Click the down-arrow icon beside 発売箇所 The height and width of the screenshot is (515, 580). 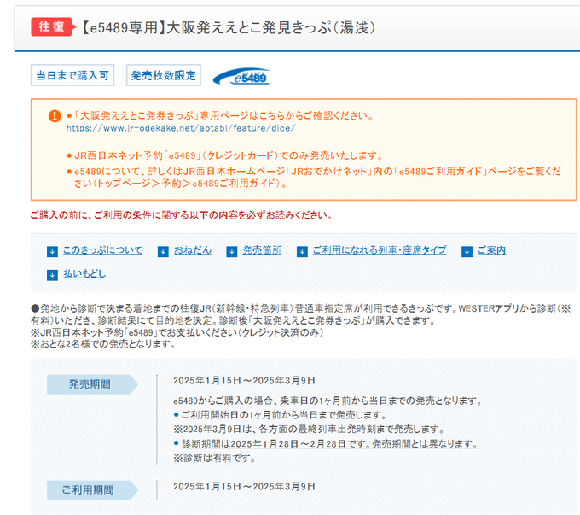point(232,252)
